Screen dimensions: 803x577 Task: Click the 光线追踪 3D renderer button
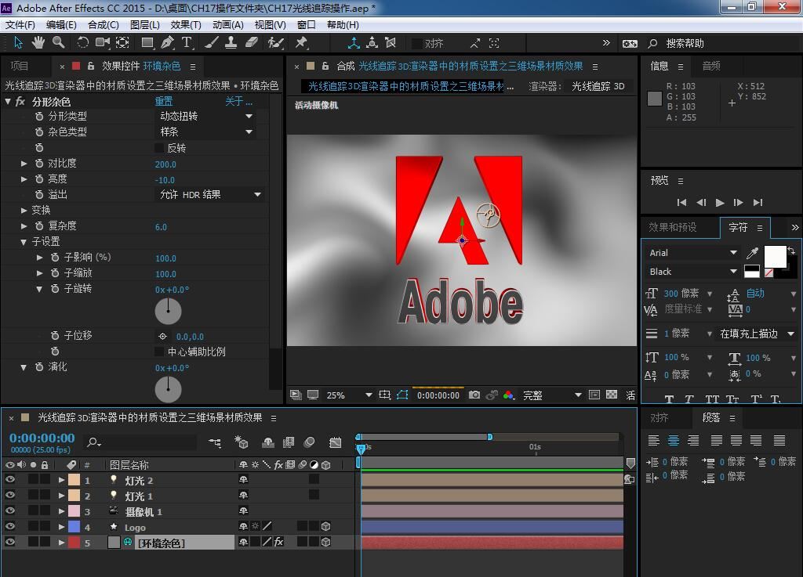pos(598,86)
